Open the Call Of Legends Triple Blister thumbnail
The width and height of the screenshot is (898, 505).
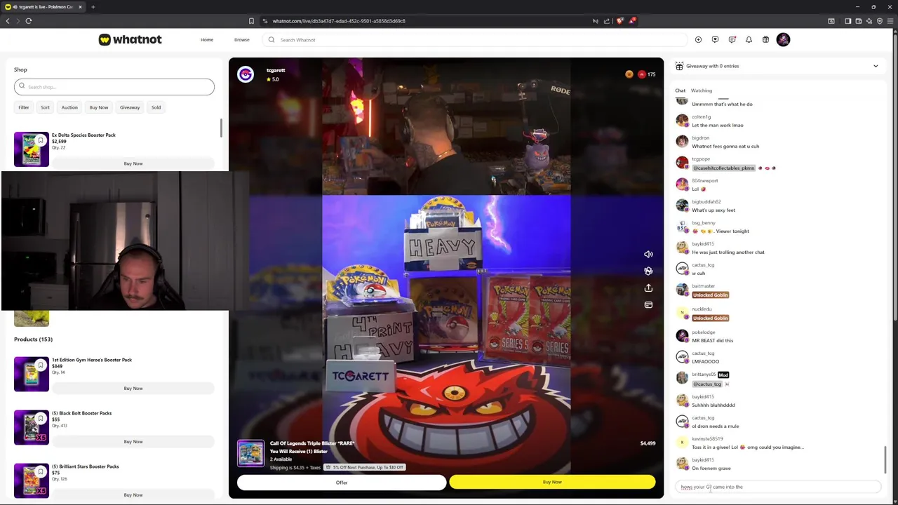(x=250, y=453)
